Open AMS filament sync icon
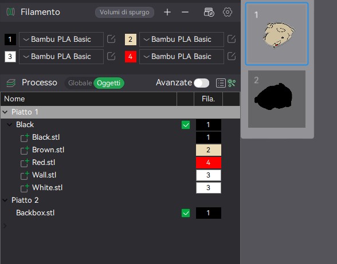337x264 pixels. [209, 12]
